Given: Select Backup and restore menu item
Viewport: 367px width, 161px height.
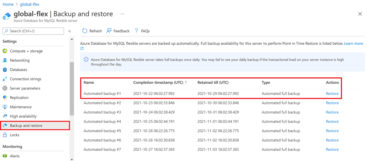Looking at the screenshot, I should click(35, 125).
